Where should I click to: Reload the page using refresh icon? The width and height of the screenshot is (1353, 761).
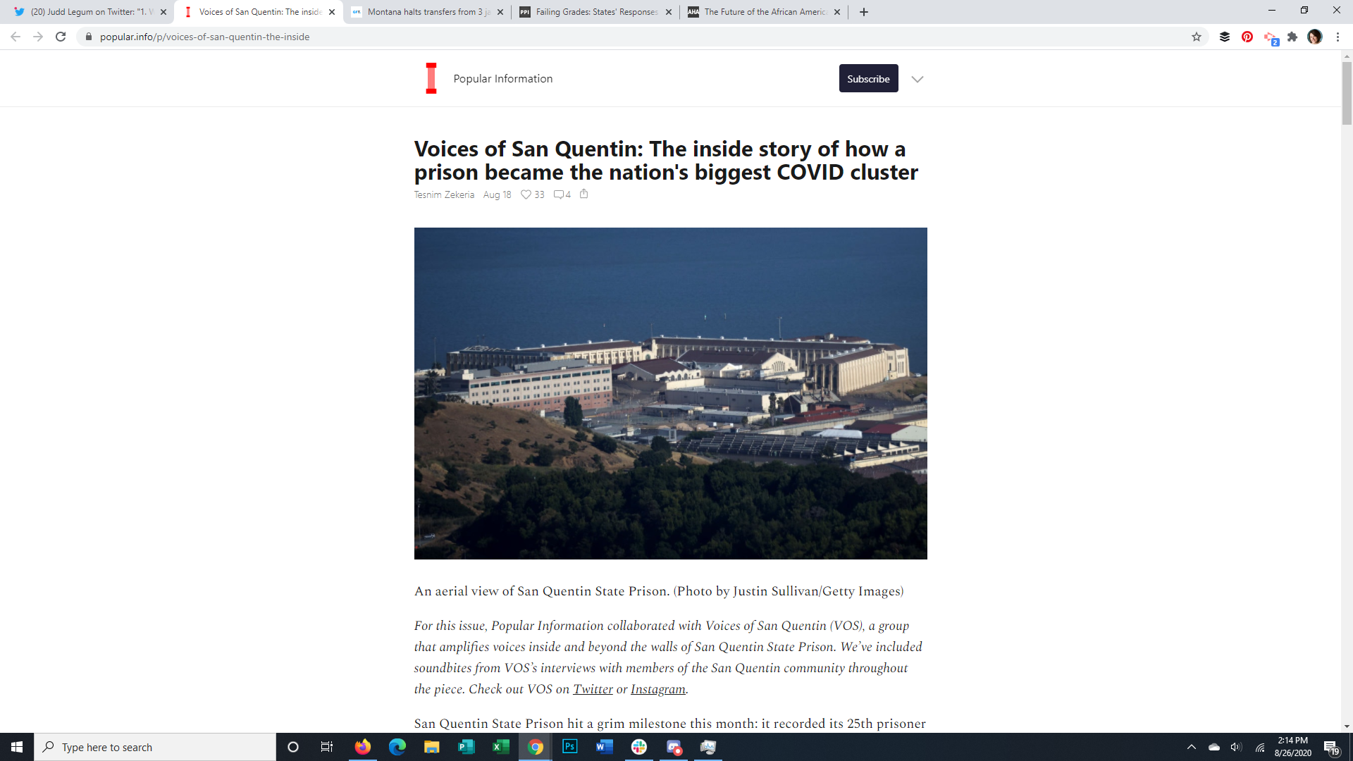coord(61,37)
